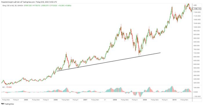This screenshot has width=203, height=106.
Task: Click Tháng Năm label right after 2006
Action: pyautogui.click(x=66, y=100)
